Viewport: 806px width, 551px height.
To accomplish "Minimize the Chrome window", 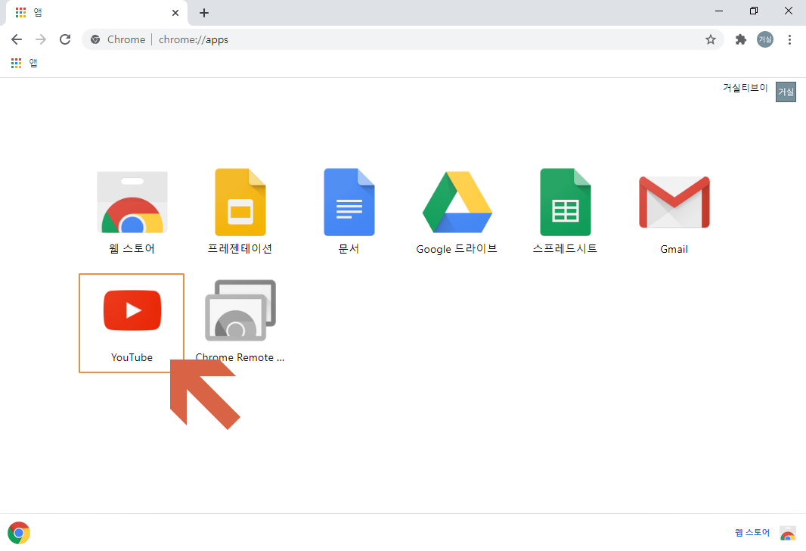I will click(719, 11).
